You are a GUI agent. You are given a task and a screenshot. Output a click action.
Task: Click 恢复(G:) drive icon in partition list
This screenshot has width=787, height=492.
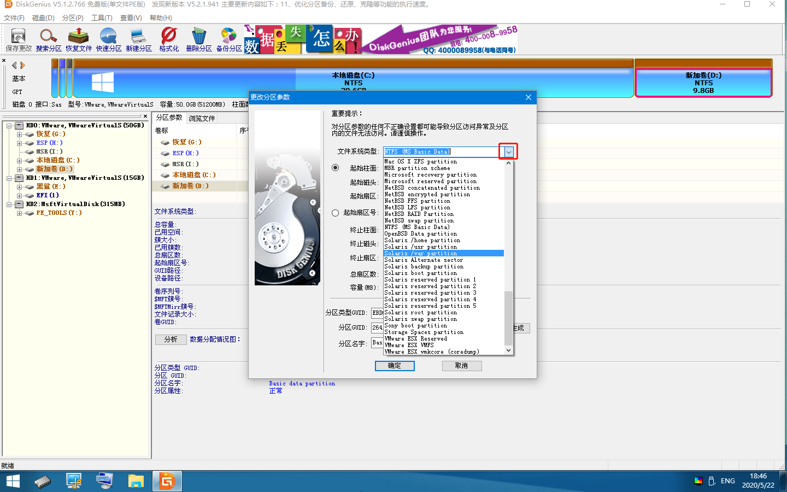click(165, 142)
